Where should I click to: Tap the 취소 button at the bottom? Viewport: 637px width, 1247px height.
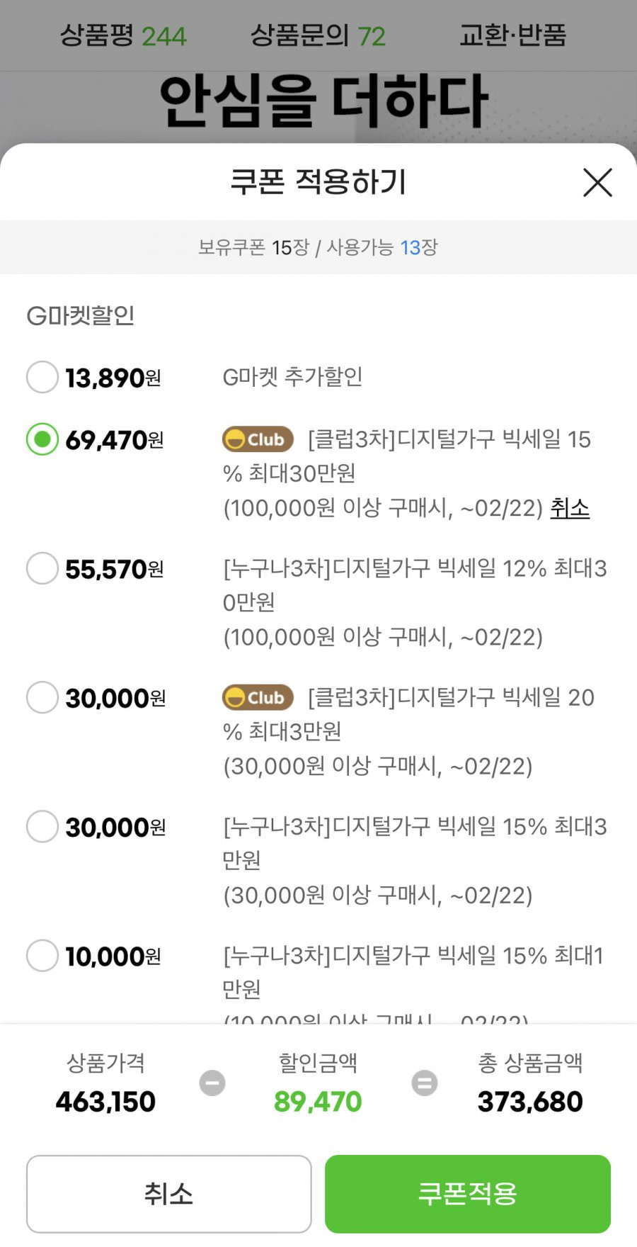pyautogui.click(x=169, y=1194)
